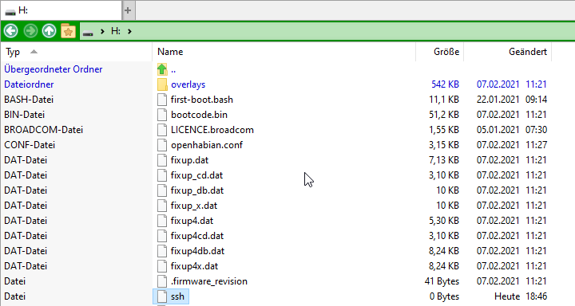575x306 pixels.
Task: Click the H: breadcrumb segment
Action: click(x=116, y=31)
